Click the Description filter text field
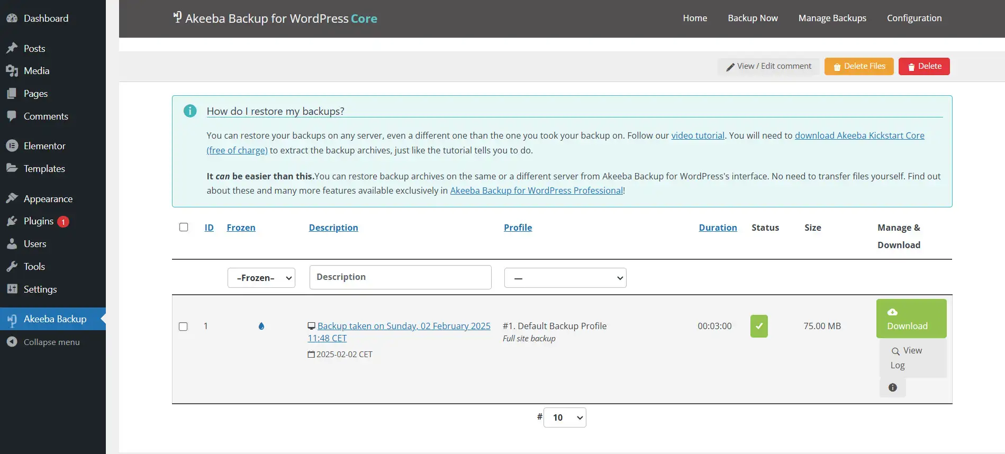Viewport: 1005px width, 454px height. click(401, 277)
